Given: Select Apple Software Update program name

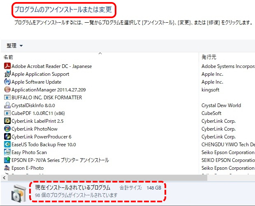Looking at the screenshot, I should pyautogui.click(x=37, y=82).
